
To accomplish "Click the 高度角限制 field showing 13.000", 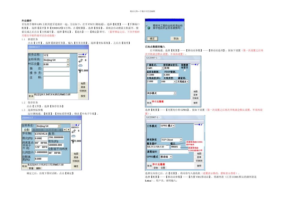I will 154,75.
